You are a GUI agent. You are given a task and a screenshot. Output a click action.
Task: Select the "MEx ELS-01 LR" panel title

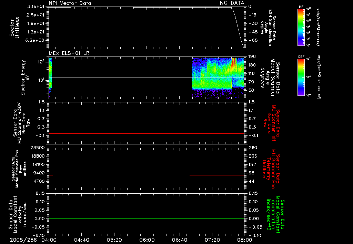point(69,53)
